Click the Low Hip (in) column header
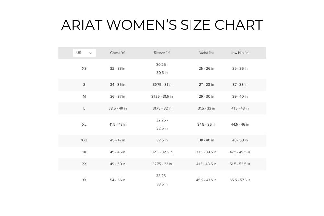Screen dimensions: 324x216 240,53
